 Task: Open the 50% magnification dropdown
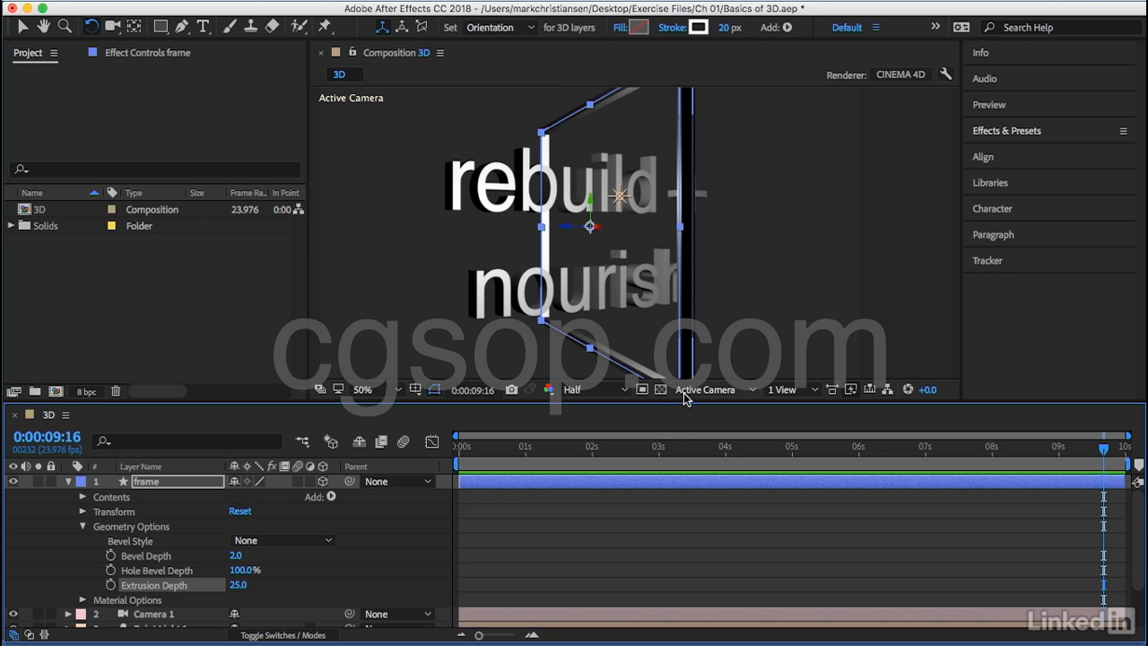point(377,389)
